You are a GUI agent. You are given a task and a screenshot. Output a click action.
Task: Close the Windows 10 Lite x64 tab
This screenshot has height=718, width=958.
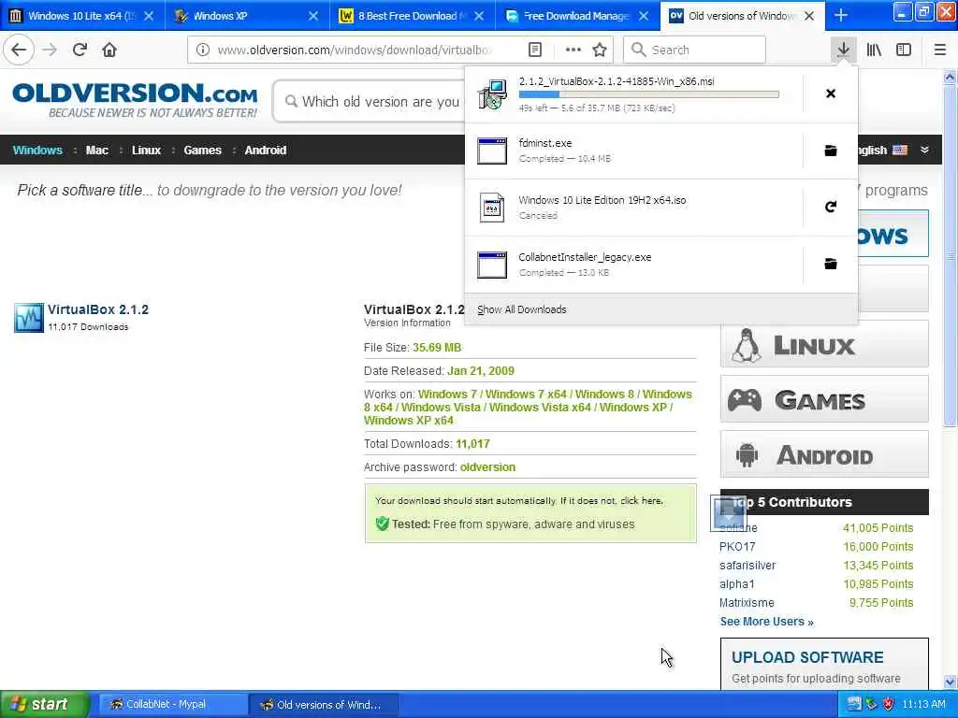point(149,16)
